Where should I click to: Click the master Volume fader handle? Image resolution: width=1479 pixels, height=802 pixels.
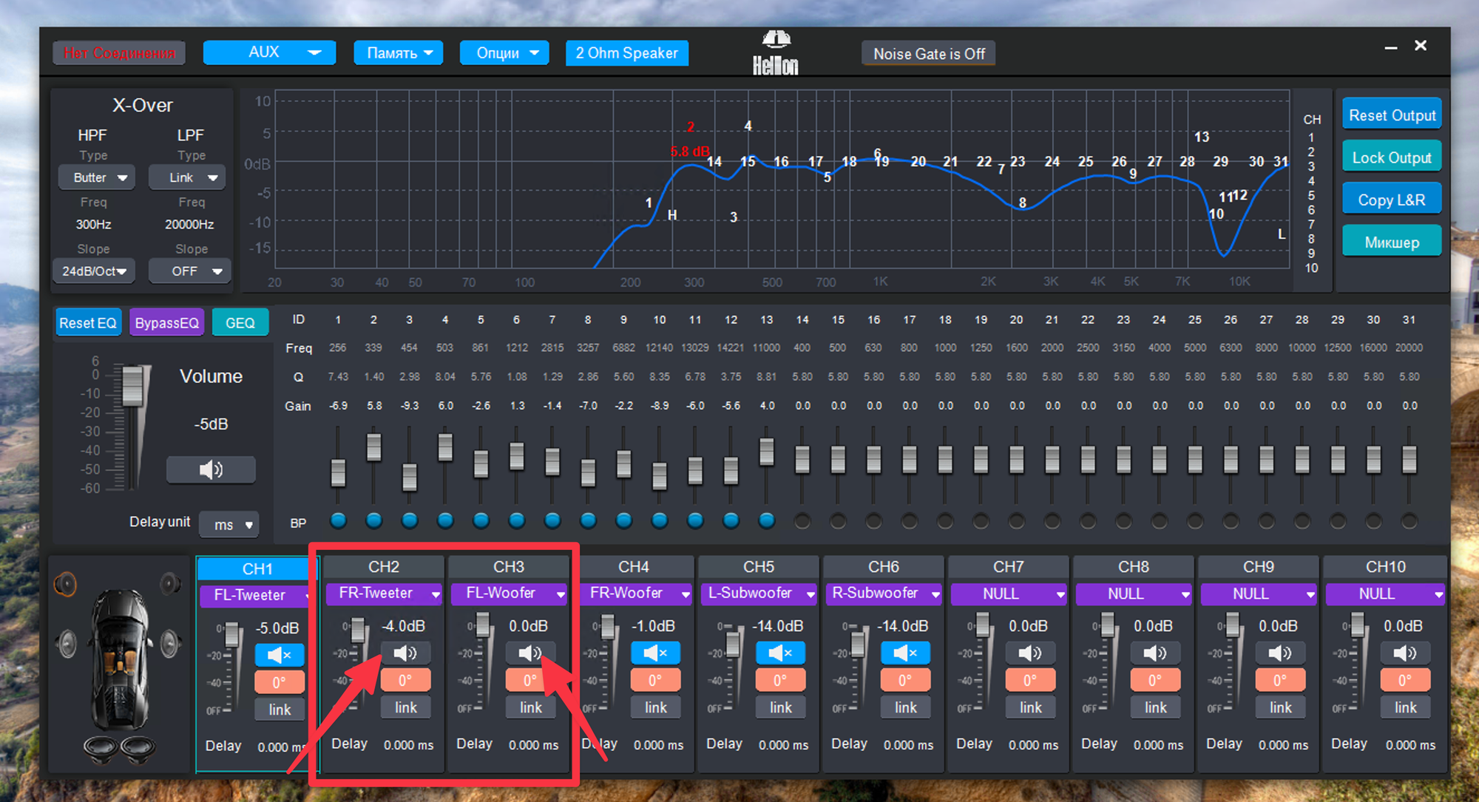tap(132, 386)
